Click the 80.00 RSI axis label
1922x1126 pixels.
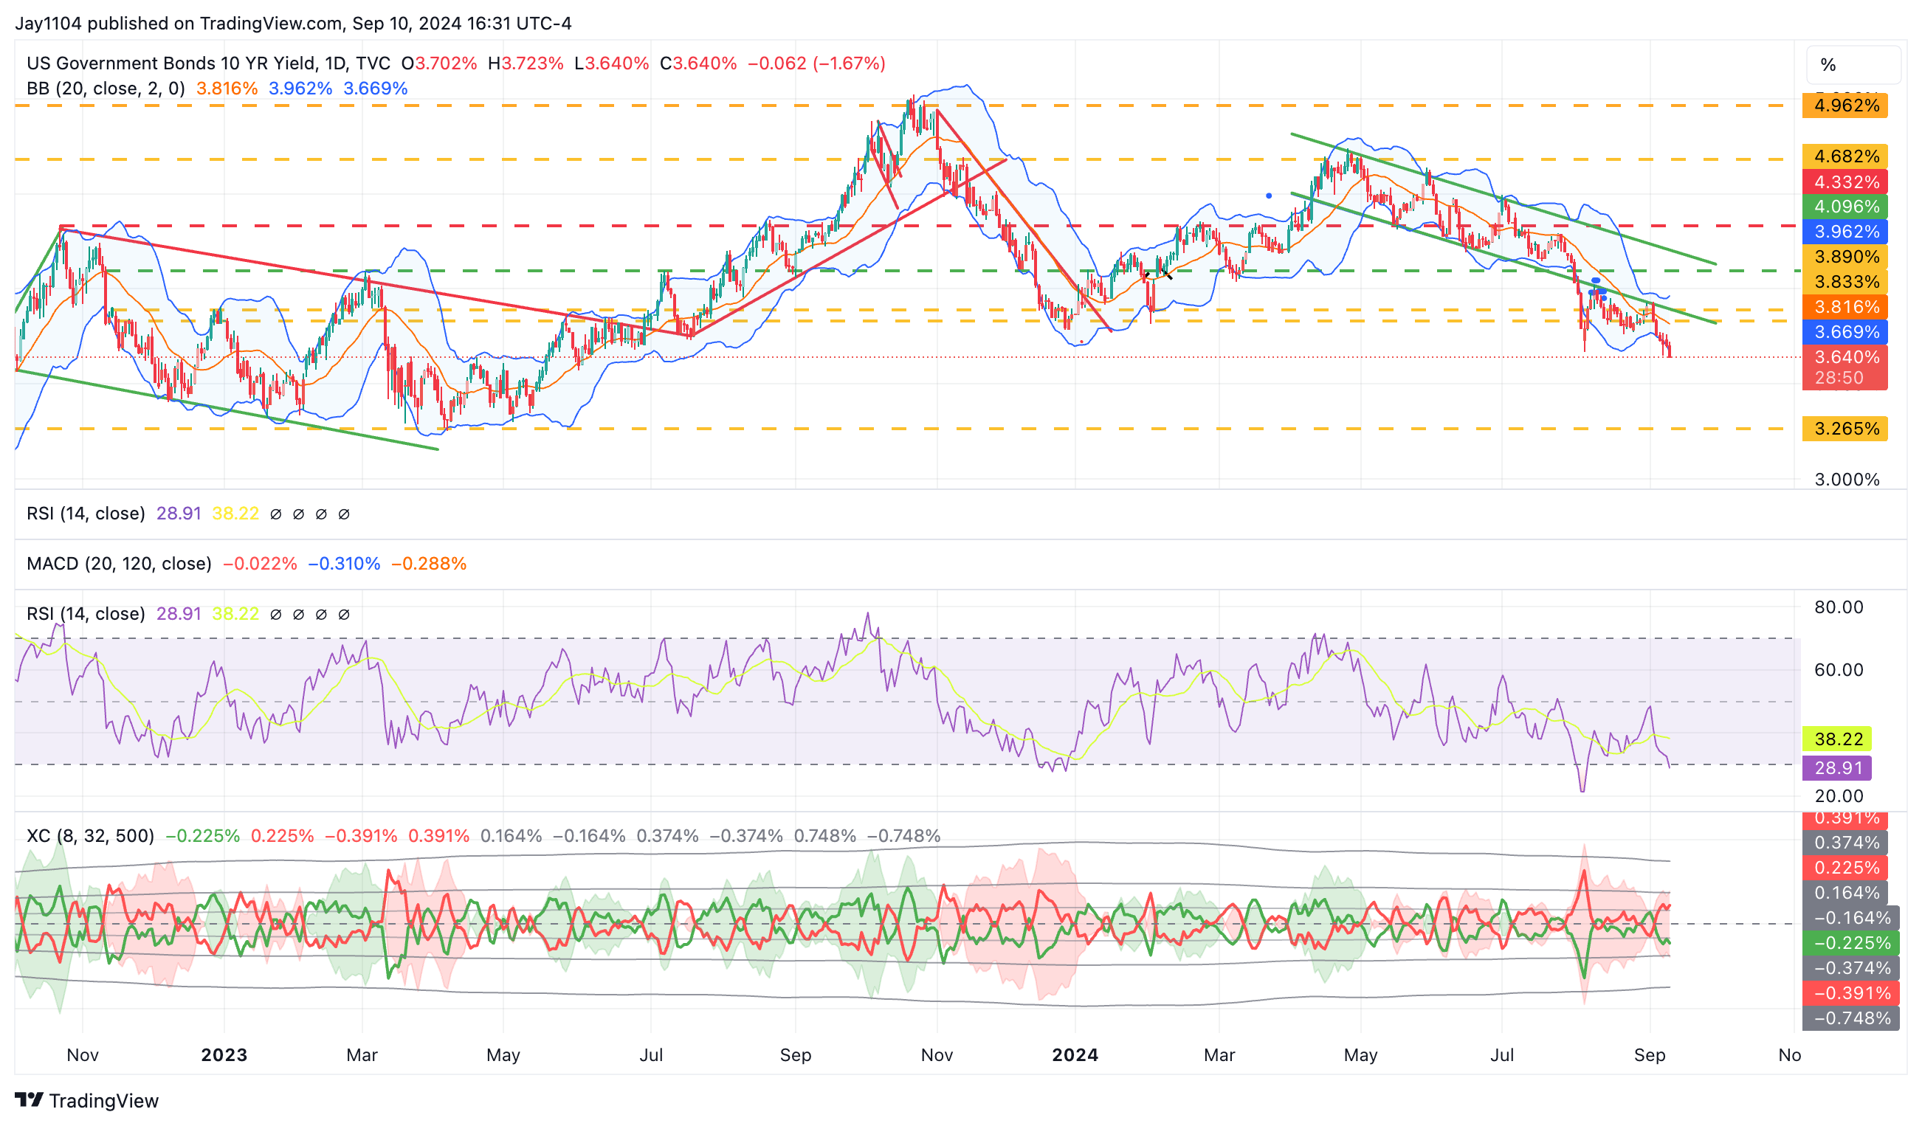(x=1838, y=607)
